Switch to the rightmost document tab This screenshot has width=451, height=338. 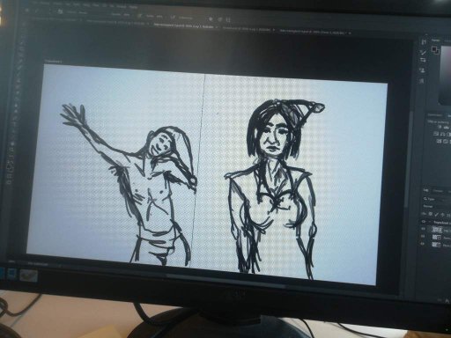coord(314,32)
